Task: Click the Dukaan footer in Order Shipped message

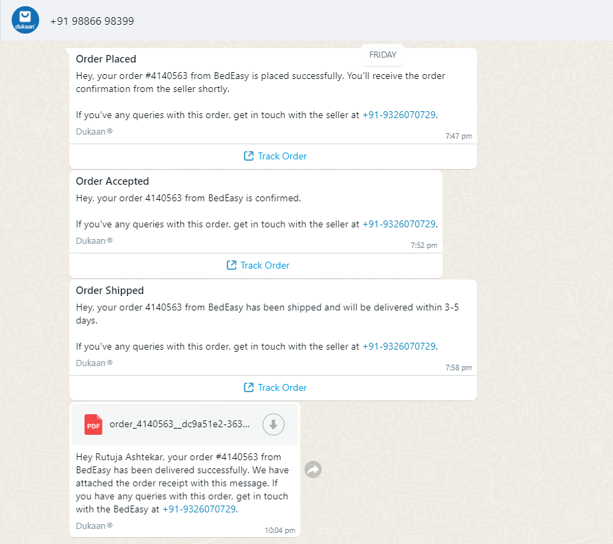Action: click(94, 363)
